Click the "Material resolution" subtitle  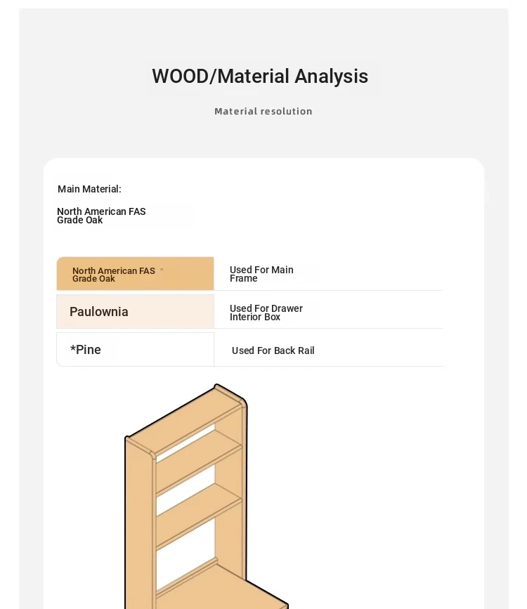click(x=263, y=111)
